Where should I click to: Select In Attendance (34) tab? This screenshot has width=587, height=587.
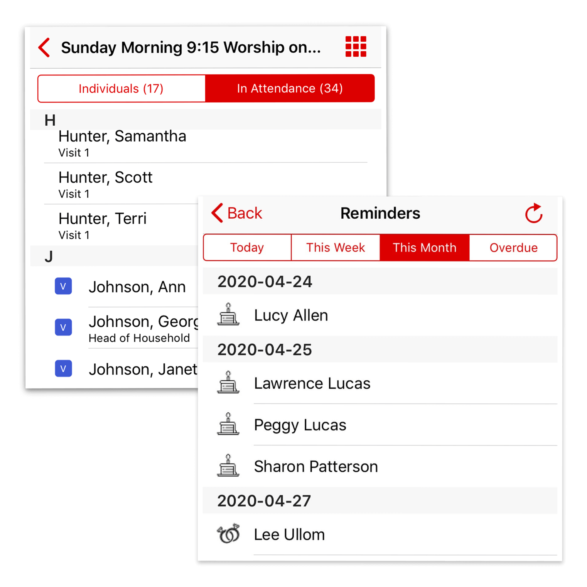[290, 88]
